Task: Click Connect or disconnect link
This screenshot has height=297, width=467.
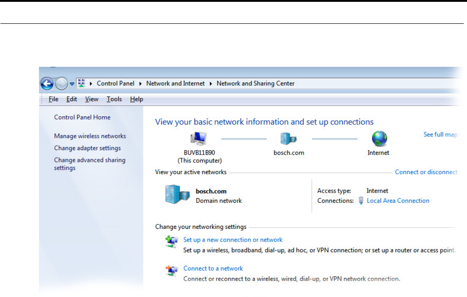Action: tap(426, 172)
